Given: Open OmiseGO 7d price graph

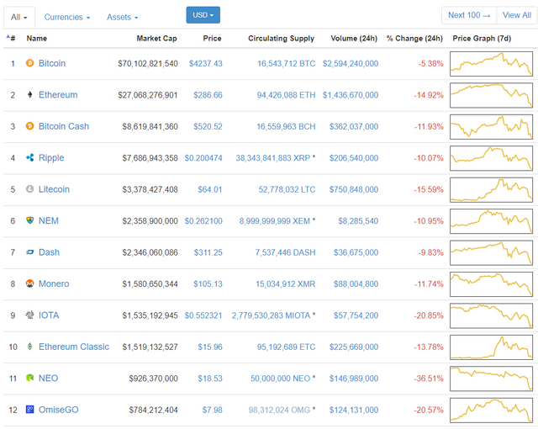Looking at the screenshot, I should pos(491,410).
